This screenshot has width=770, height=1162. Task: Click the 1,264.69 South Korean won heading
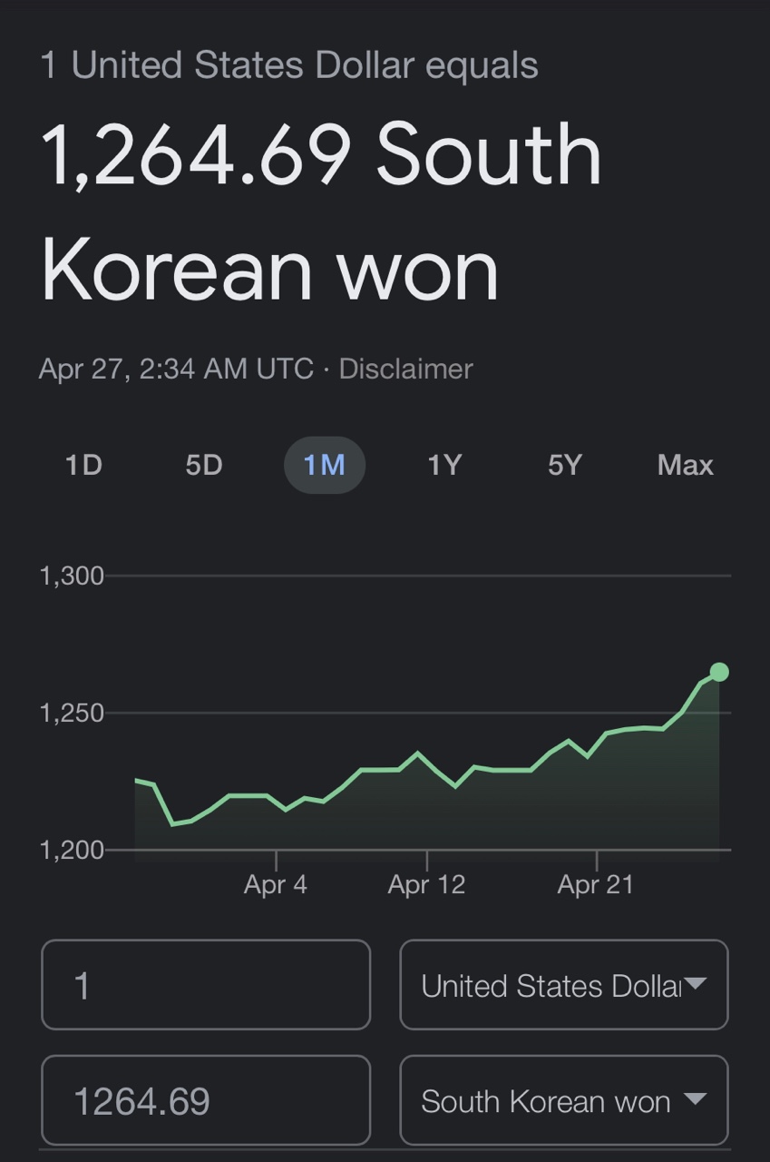pos(322,212)
